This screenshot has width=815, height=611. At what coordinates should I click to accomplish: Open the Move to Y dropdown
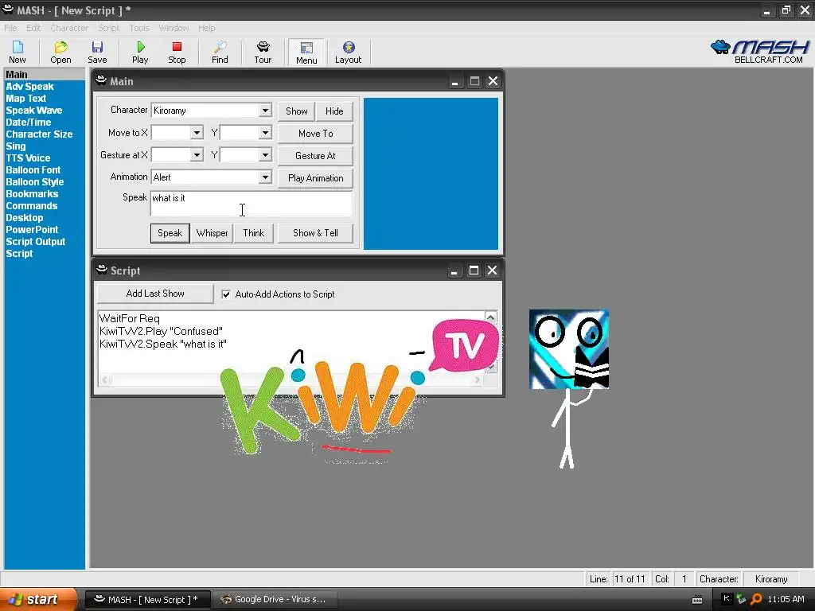pos(265,133)
